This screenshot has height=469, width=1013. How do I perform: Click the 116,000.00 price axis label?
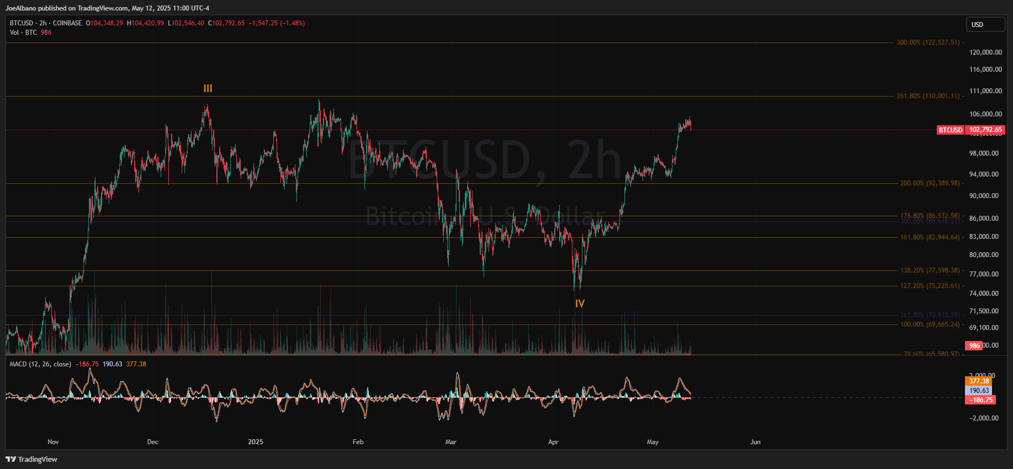985,70
